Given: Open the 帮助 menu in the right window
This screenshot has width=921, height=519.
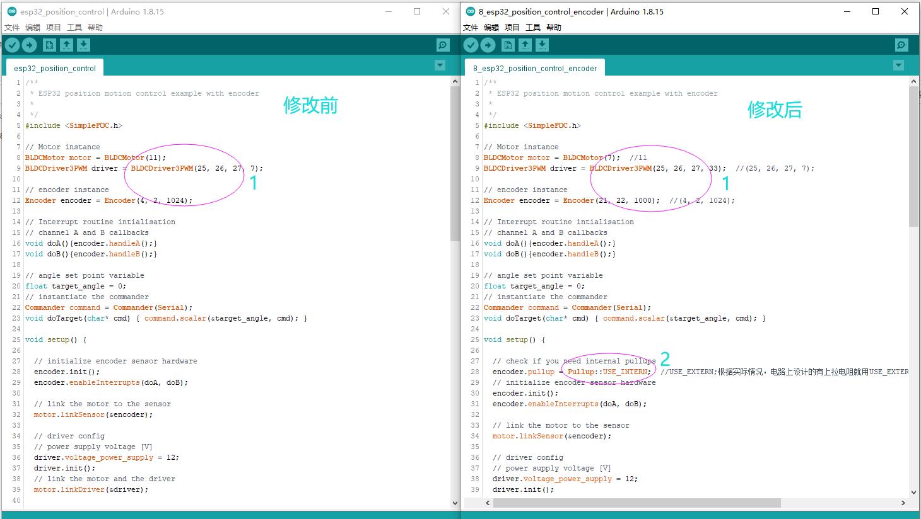Looking at the screenshot, I should [x=553, y=26].
